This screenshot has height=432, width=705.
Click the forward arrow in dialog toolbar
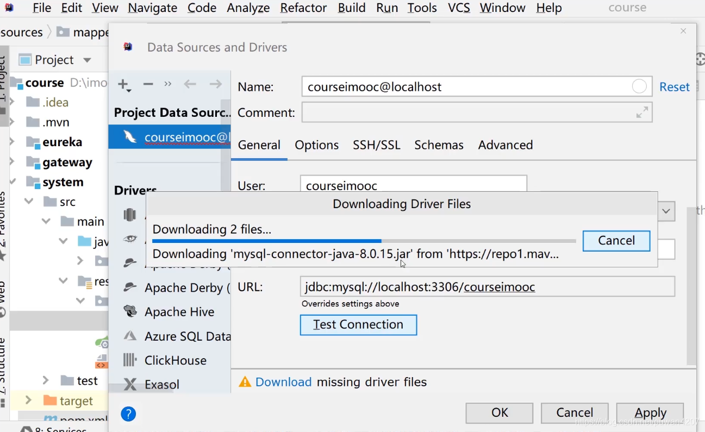216,84
